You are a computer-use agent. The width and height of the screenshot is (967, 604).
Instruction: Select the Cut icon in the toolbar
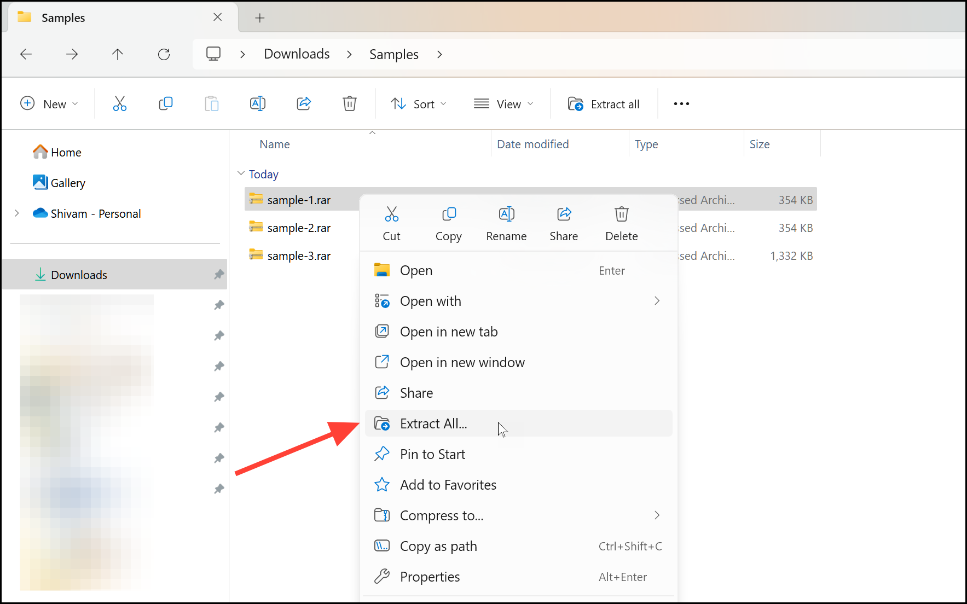[x=120, y=103]
